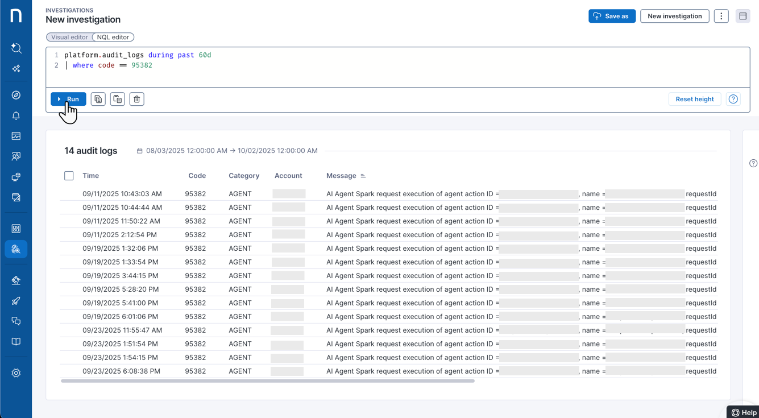Switch to the NQL editor tab

pos(113,37)
